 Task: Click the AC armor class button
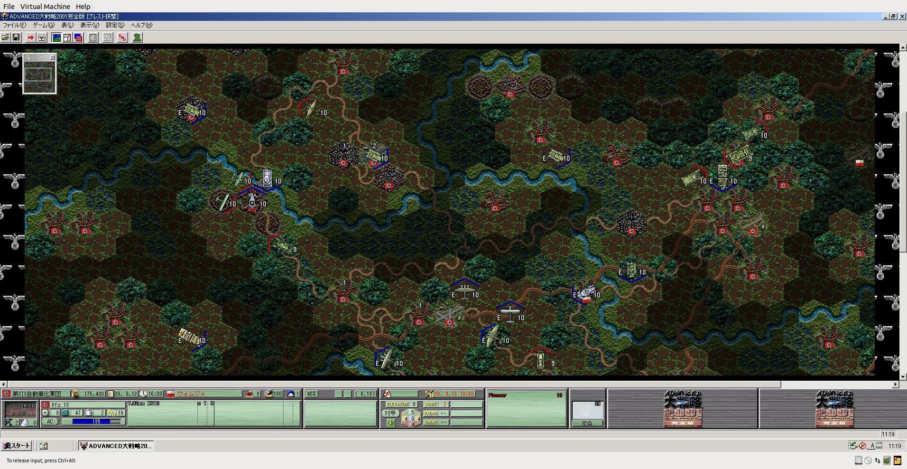(50, 422)
